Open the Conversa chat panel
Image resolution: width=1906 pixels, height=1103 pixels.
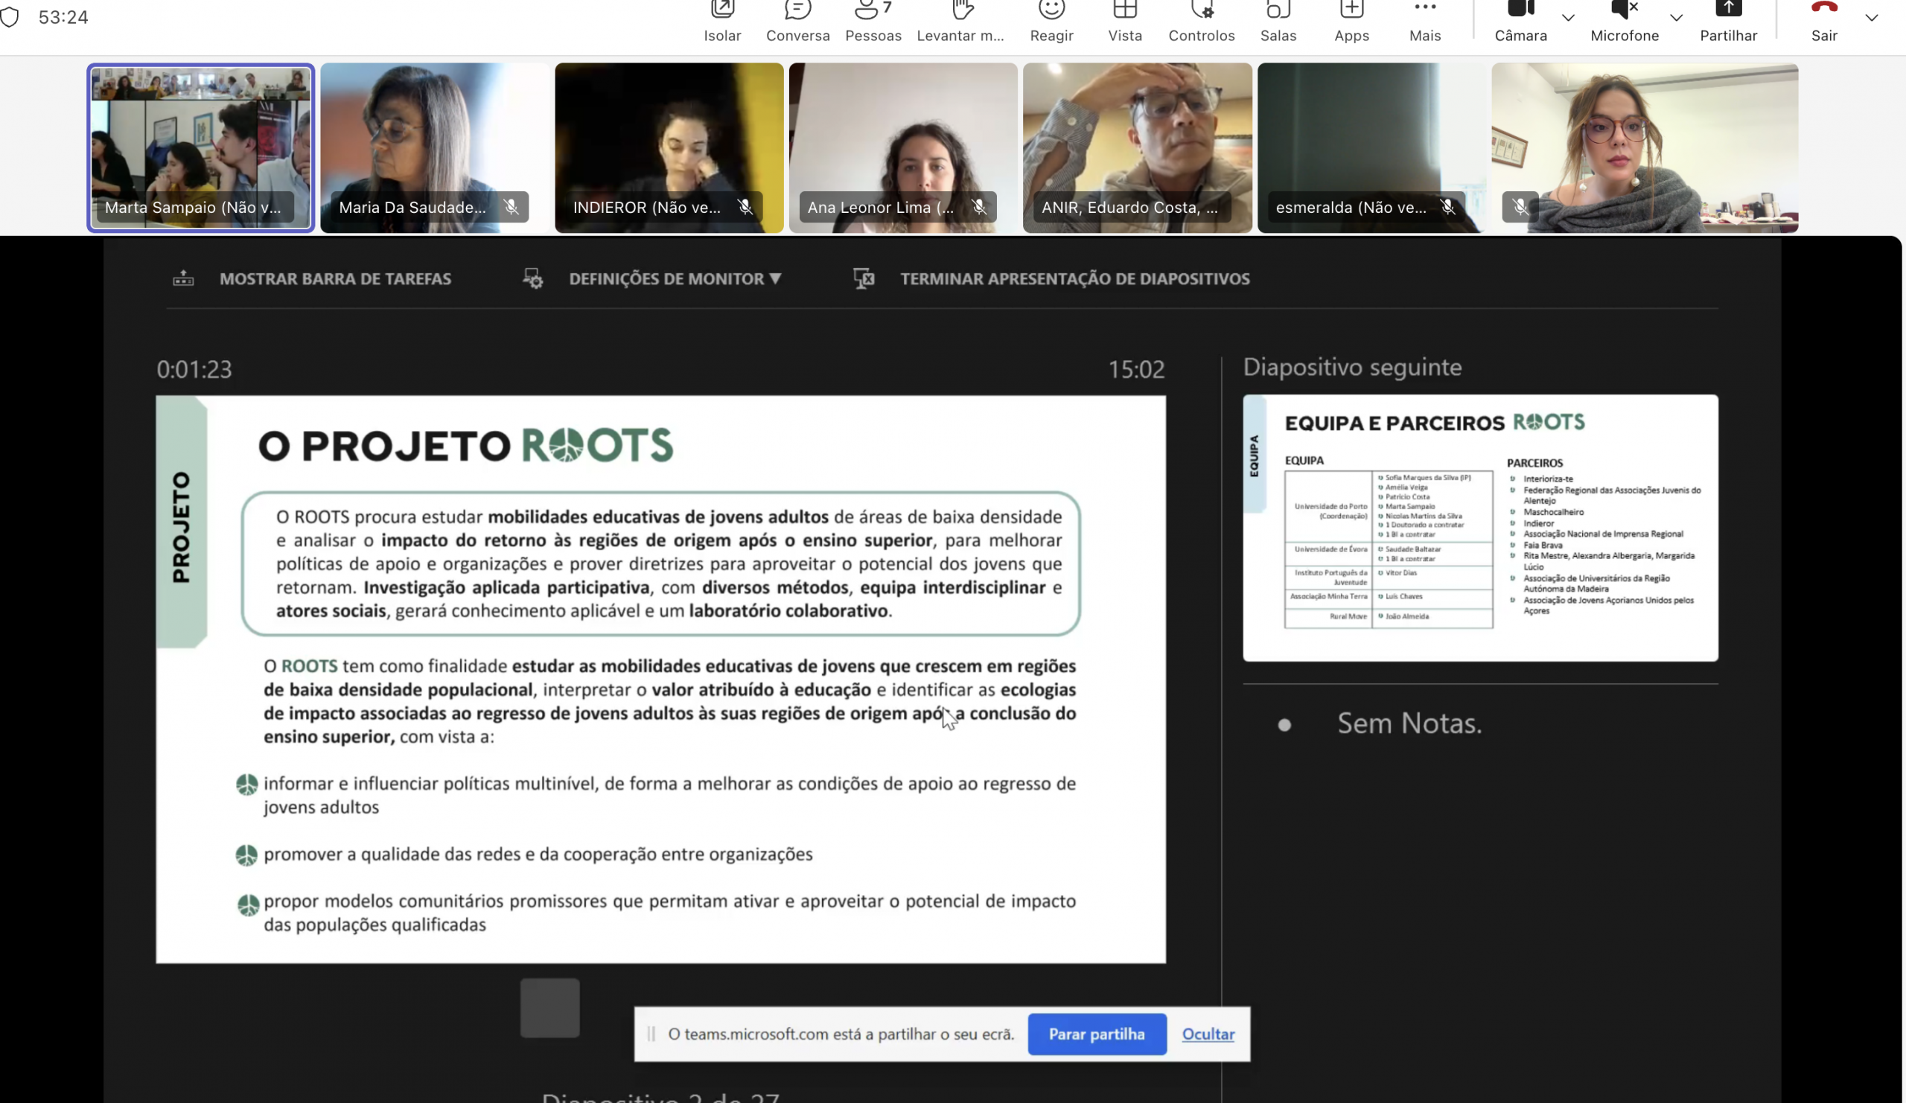pos(797,19)
